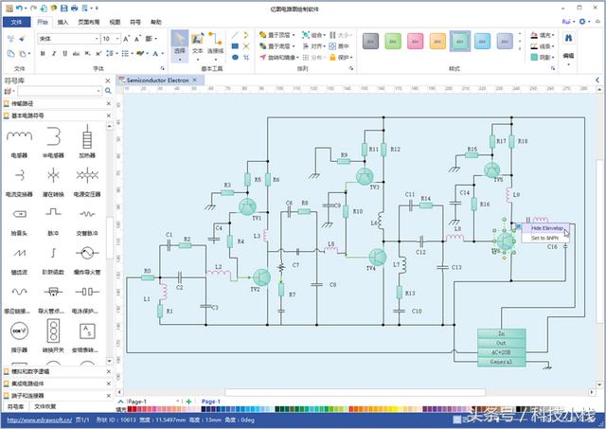Switch to the Insert ribbon tab
Screen dimensions: 606x429
(62, 22)
